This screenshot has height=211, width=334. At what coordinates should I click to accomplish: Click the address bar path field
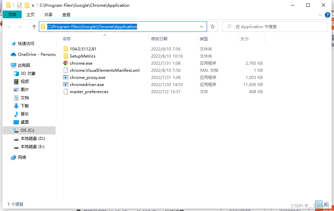tap(123, 27)
